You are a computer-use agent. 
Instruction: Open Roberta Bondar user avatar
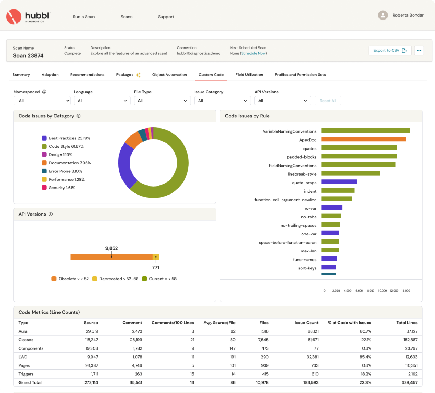click(x=383, y=15)
